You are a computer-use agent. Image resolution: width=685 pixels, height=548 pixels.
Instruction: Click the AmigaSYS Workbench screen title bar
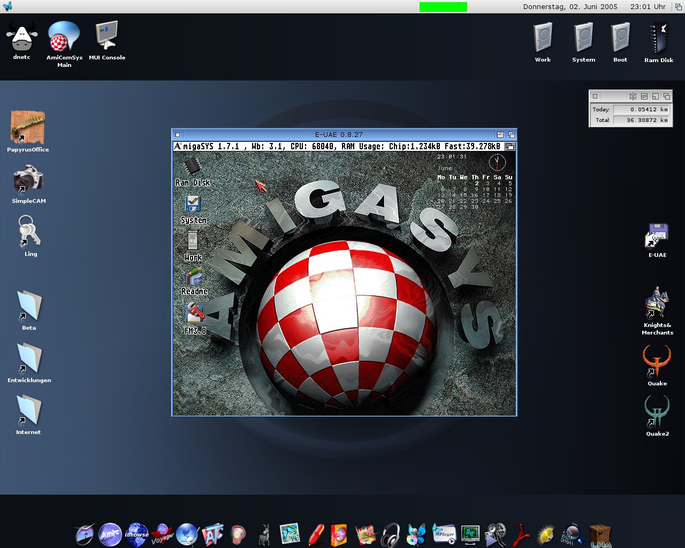[337, 146]
